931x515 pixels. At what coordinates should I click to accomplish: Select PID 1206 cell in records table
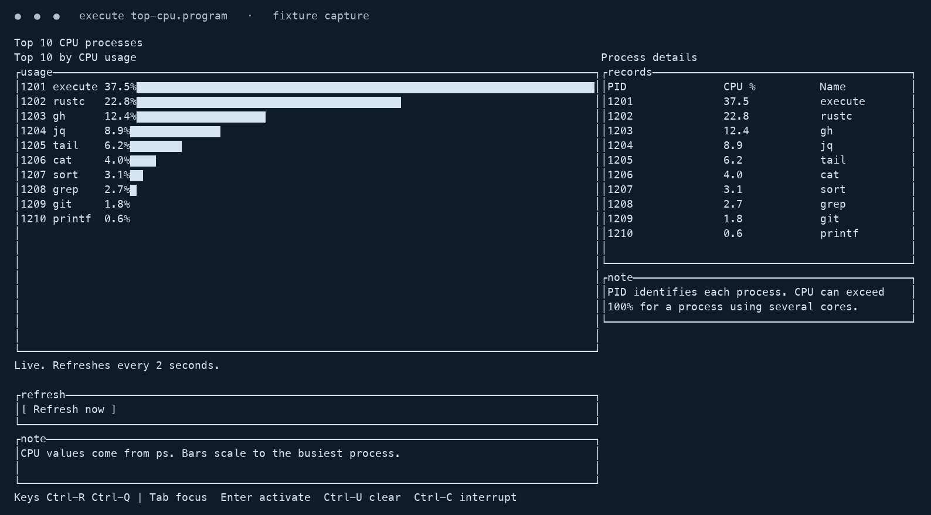620,175
